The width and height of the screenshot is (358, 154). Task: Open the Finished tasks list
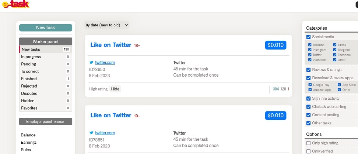[x=29, y=79]
